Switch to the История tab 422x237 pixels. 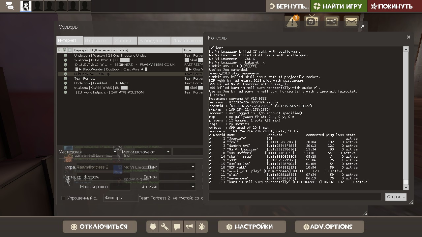(x=125, y=40)
